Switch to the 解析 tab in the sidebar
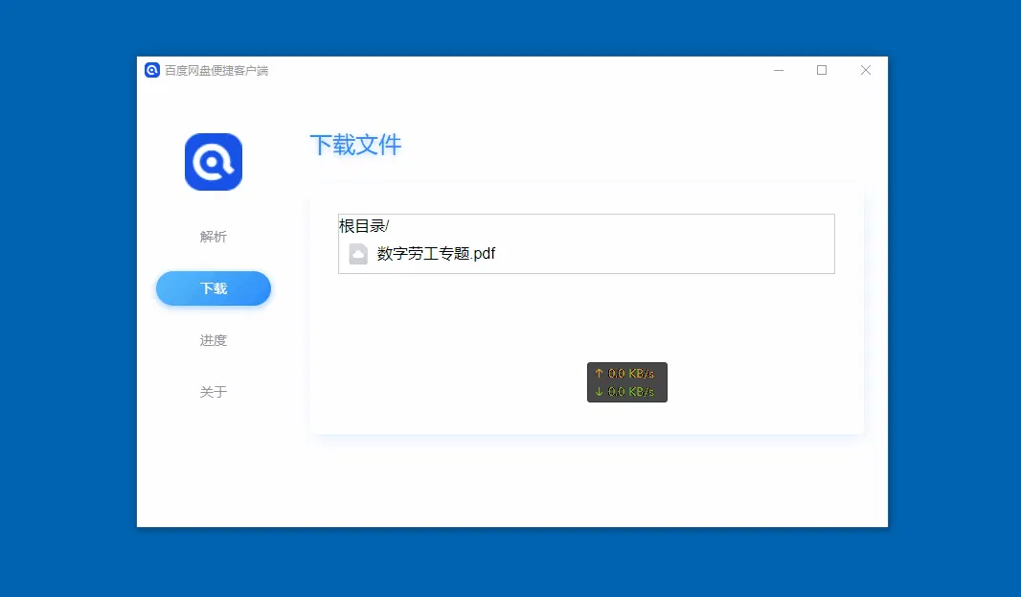 point(213,237)
